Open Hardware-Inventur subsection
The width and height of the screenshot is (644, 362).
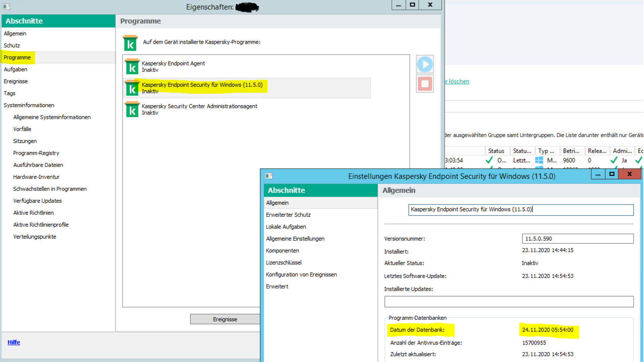click(x=36, y=177)
